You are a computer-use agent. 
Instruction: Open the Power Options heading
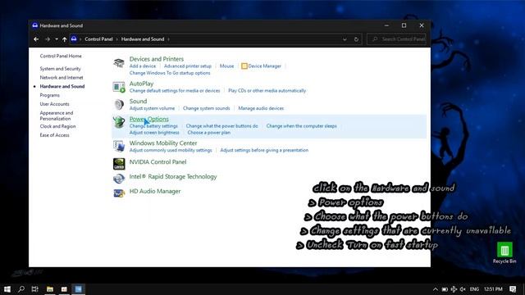click(149, 119)
